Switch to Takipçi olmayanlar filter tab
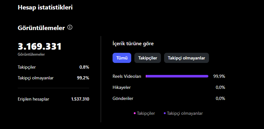 click(x=187, y=58)
